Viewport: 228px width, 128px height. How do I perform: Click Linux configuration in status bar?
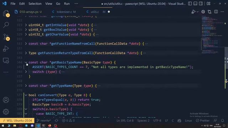pos(188,121)
